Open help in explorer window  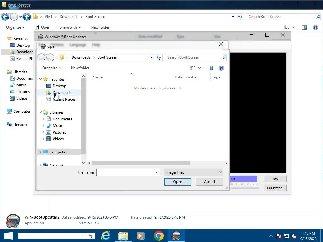click(315, 27)
